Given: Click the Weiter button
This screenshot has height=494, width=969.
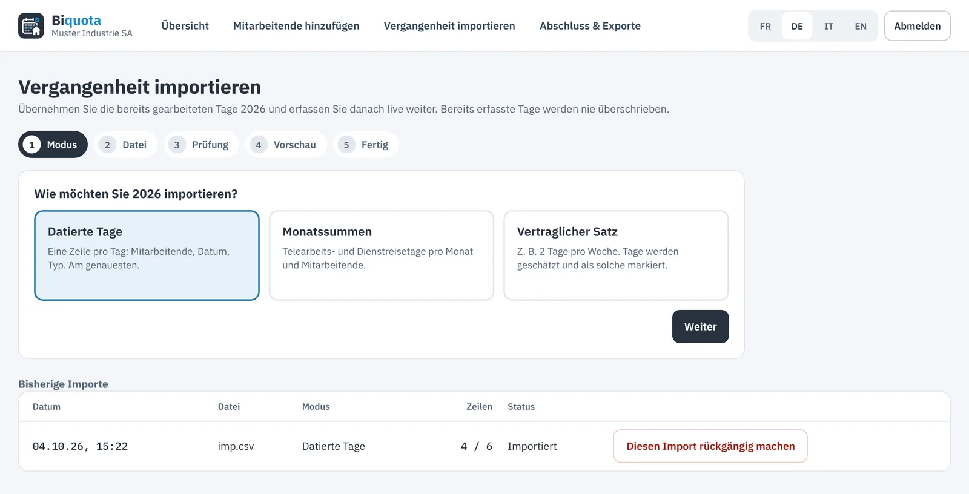Looking at the screenshot, I should tap(701, 327).
